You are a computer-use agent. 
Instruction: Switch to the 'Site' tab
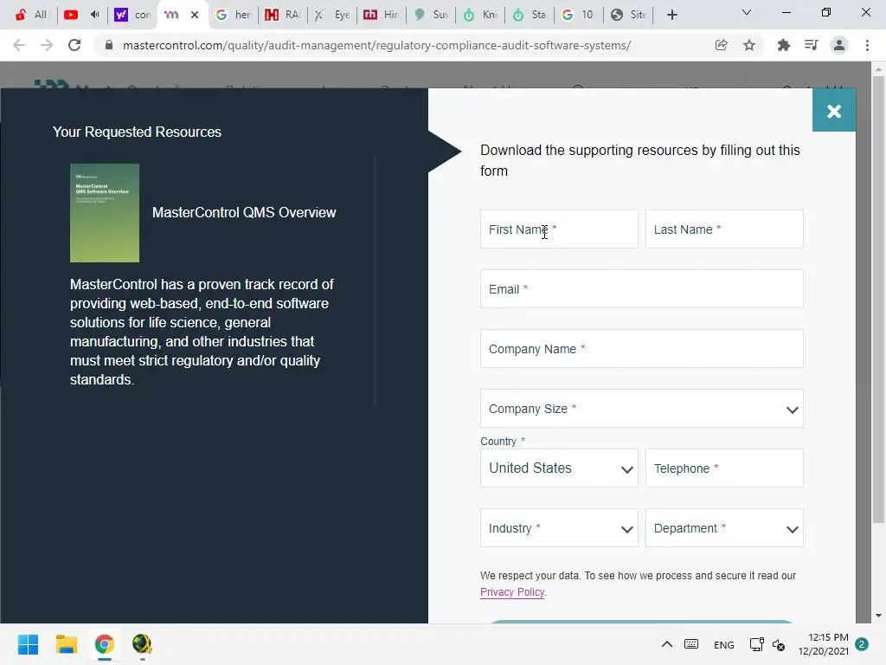pyautogui.click(x=628, y=15)
